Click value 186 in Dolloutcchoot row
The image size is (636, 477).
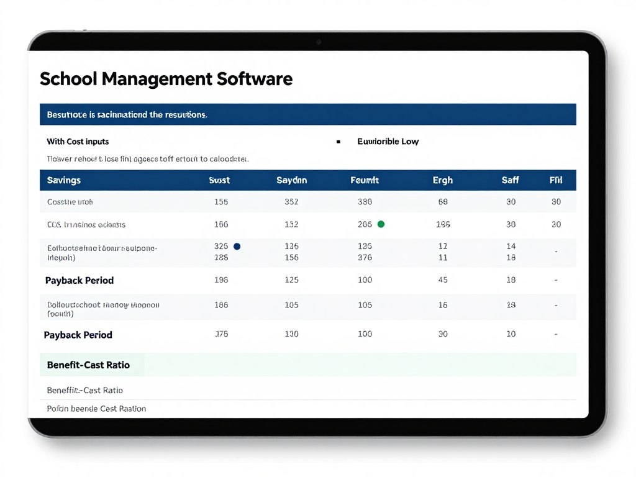[x=221, y=305]
